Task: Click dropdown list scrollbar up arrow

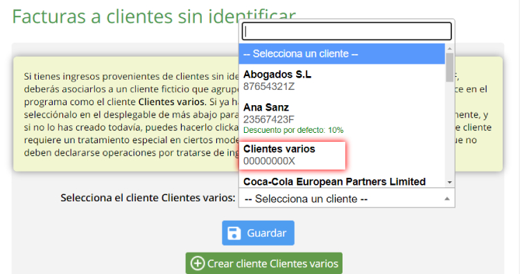Action: tap(450, 48)
